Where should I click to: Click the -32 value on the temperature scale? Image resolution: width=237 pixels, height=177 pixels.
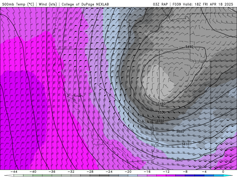71,172
